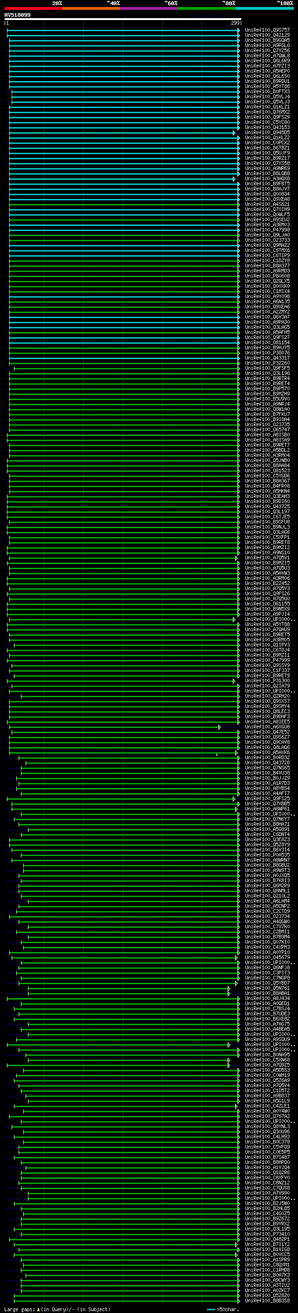Select the AV518099 query name

(x=17, y=15)
